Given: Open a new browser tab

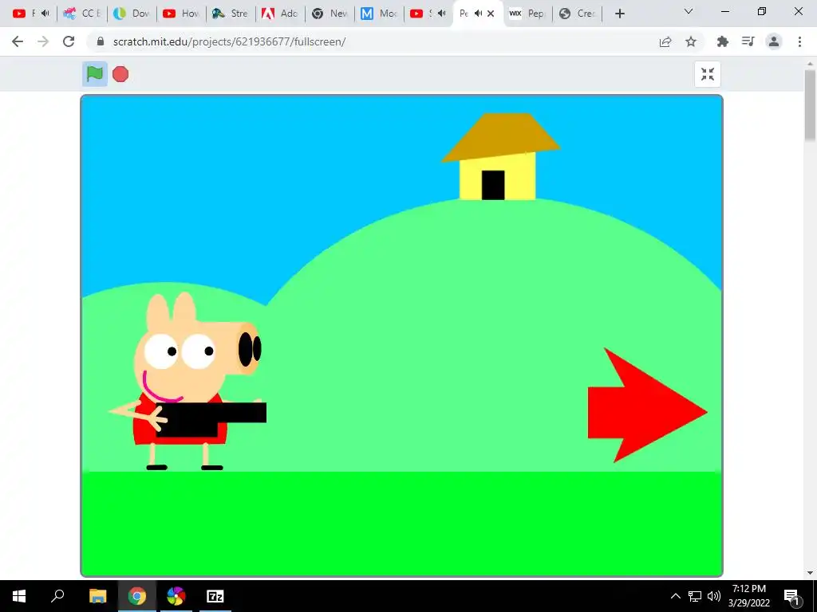Looking at the screenshot, I should (619, 14).
